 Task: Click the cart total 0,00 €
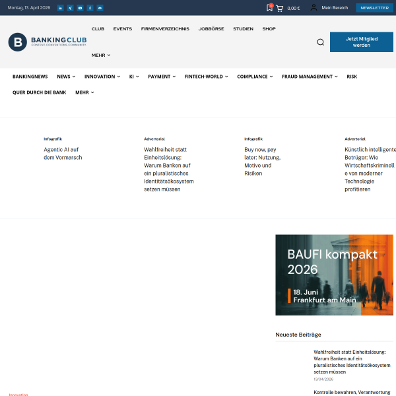pyautogui.click(x=294, y=9)
